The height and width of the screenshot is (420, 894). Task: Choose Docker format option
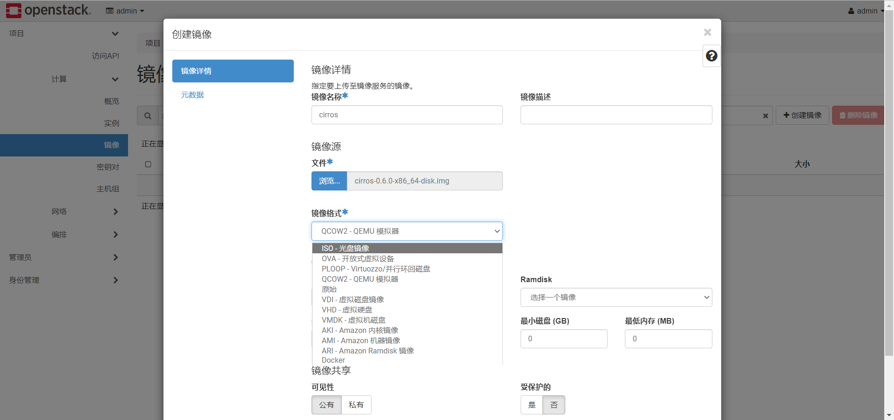pyautogui.click(x=407, y=360)
